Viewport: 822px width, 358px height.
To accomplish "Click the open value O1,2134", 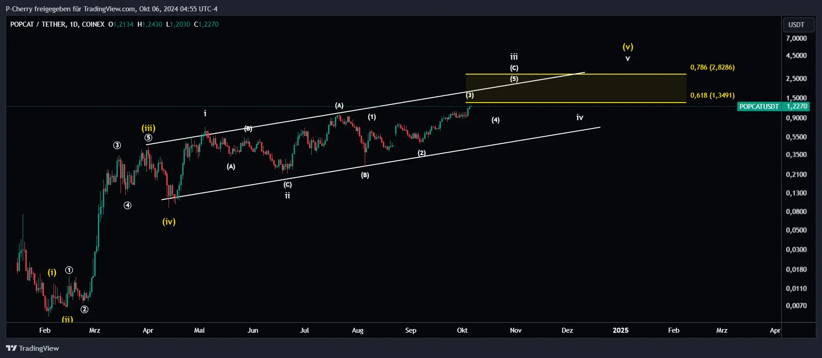I will (x=121, y=24).
